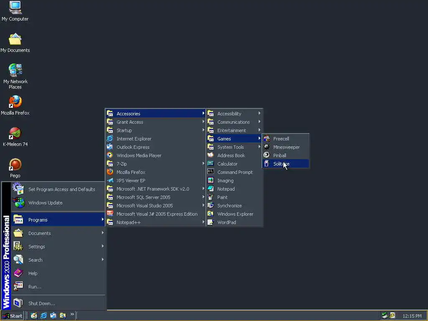Screen dimensions: 428x321
Task: Click the taskbar clock showing 12:15 PM
Action: pyautogui.click(x=412, y=316)
